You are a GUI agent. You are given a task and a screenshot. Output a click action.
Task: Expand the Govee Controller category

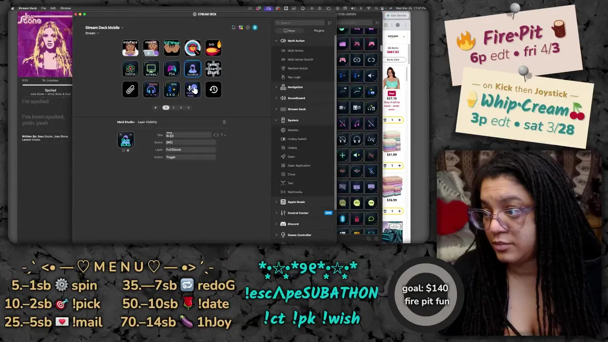pos(276,235)
